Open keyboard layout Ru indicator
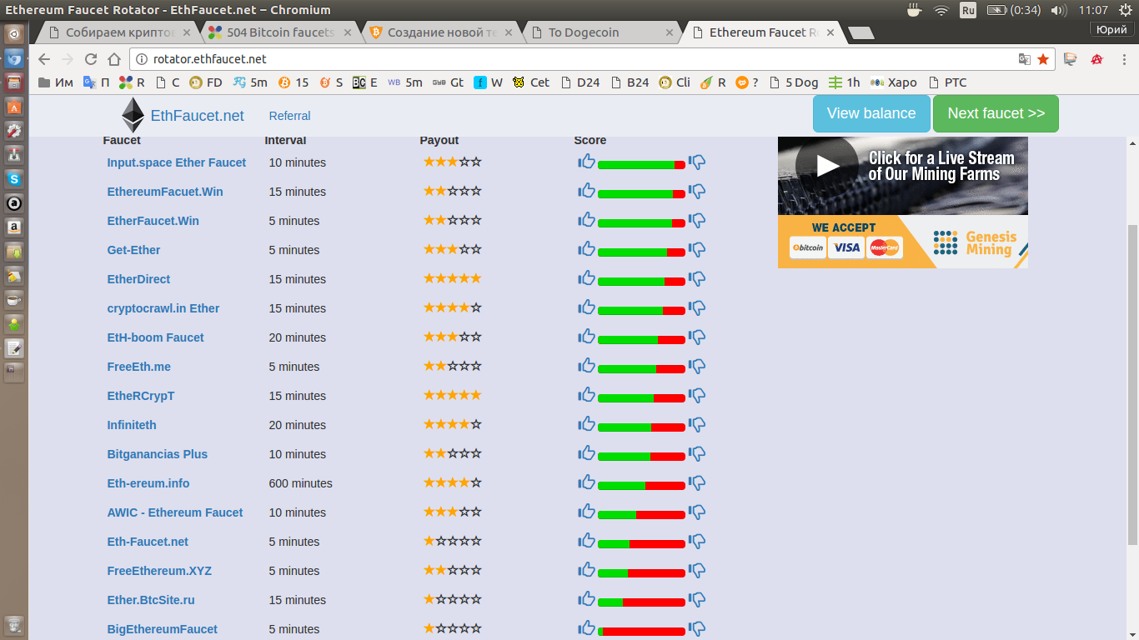The height and width of the screenshot is (640, 1139). tap(968, 10)
